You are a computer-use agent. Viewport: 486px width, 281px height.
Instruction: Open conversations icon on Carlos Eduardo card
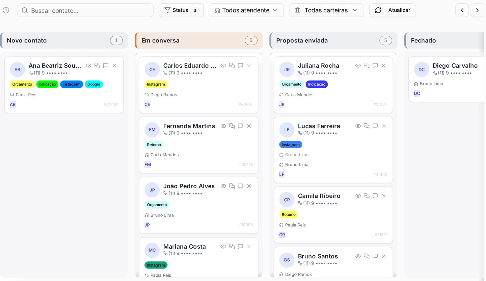[x=232, y=66]
